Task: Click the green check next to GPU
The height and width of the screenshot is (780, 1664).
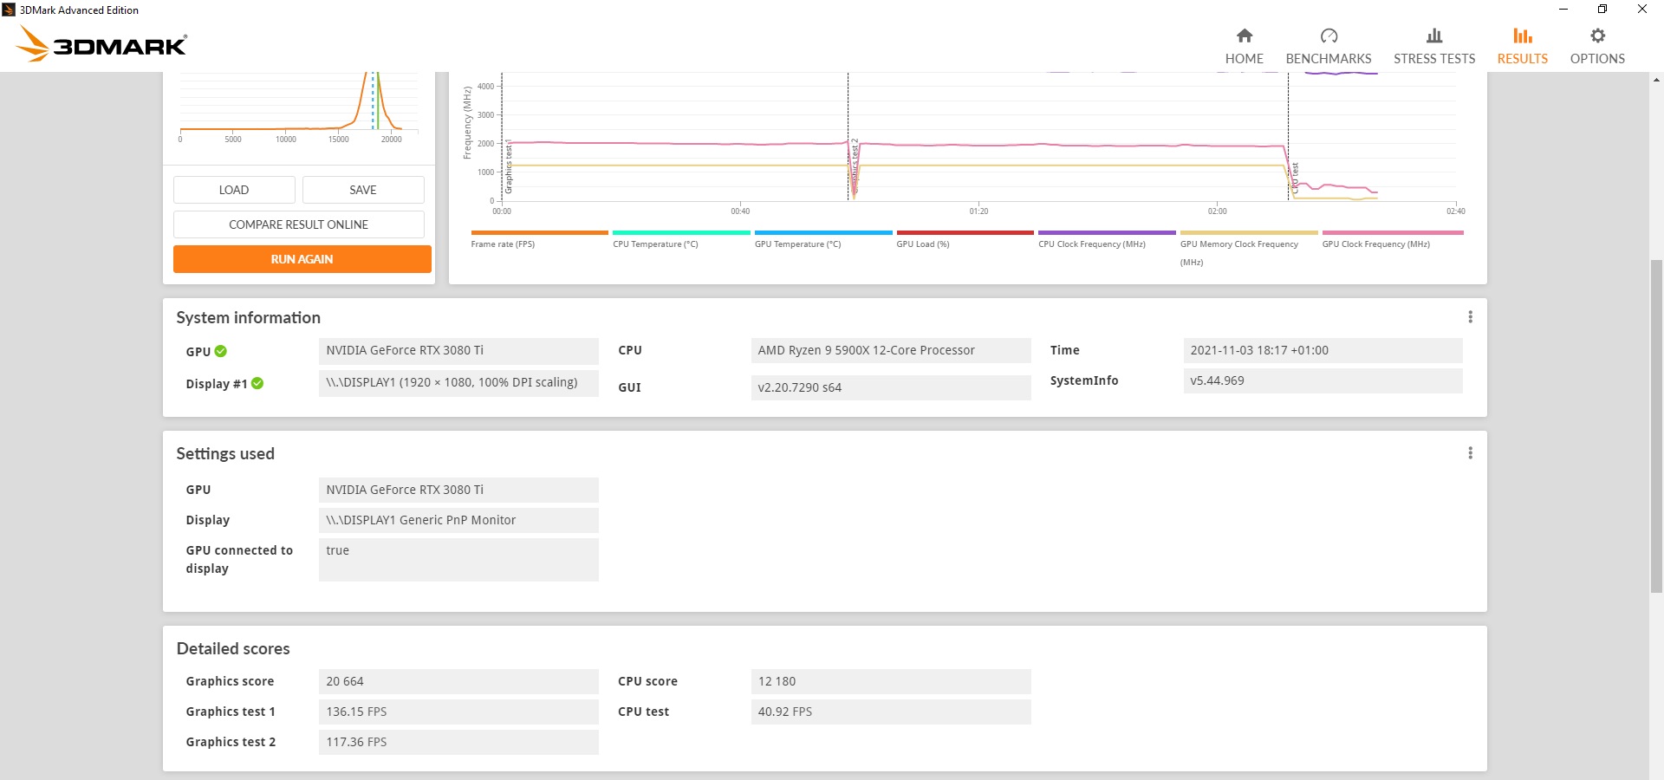Action: [x=221, y=351]
